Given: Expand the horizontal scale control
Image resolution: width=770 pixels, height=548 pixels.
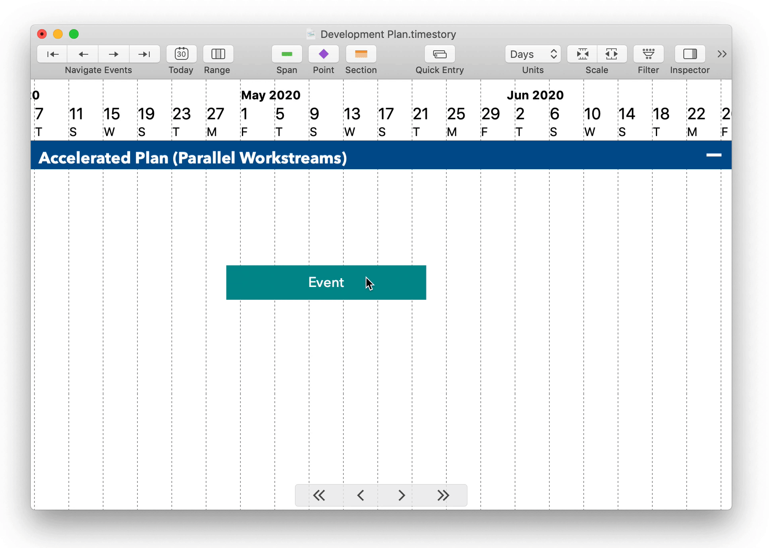Looking at the screenshot, I should [612, 54].
